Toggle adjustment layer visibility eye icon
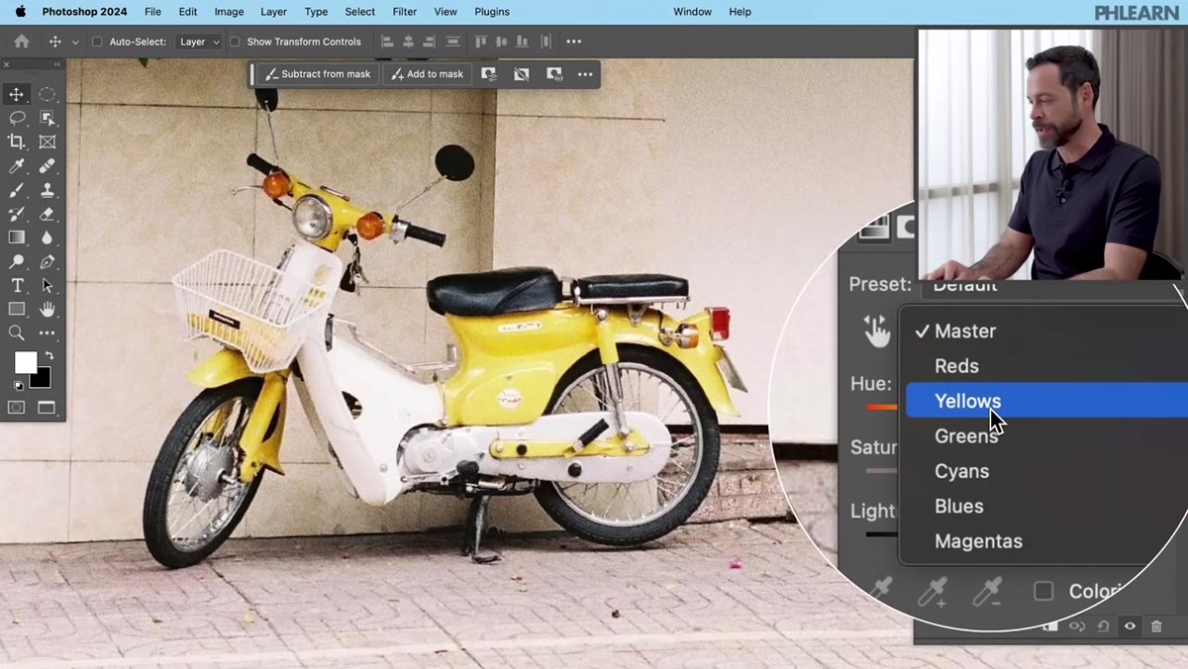Image resolution: width=1188 pixels, height=669 pixels. pyautogui.click(x=1130, y=626)
